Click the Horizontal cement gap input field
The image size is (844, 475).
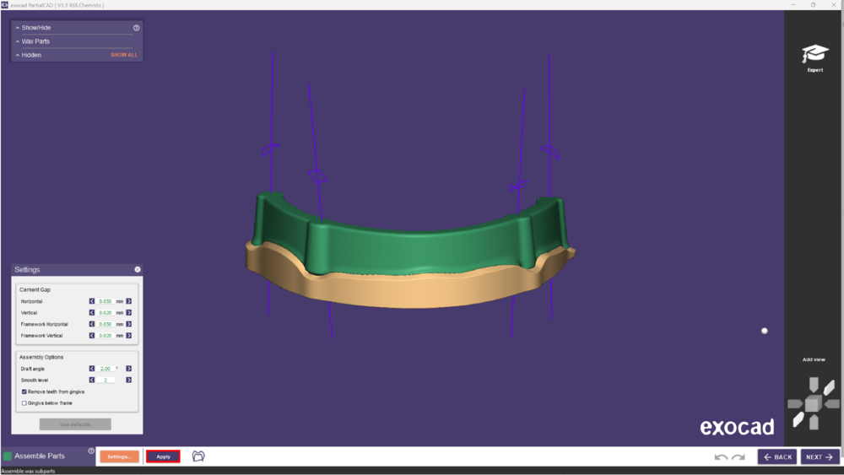[x=105, y=301]
